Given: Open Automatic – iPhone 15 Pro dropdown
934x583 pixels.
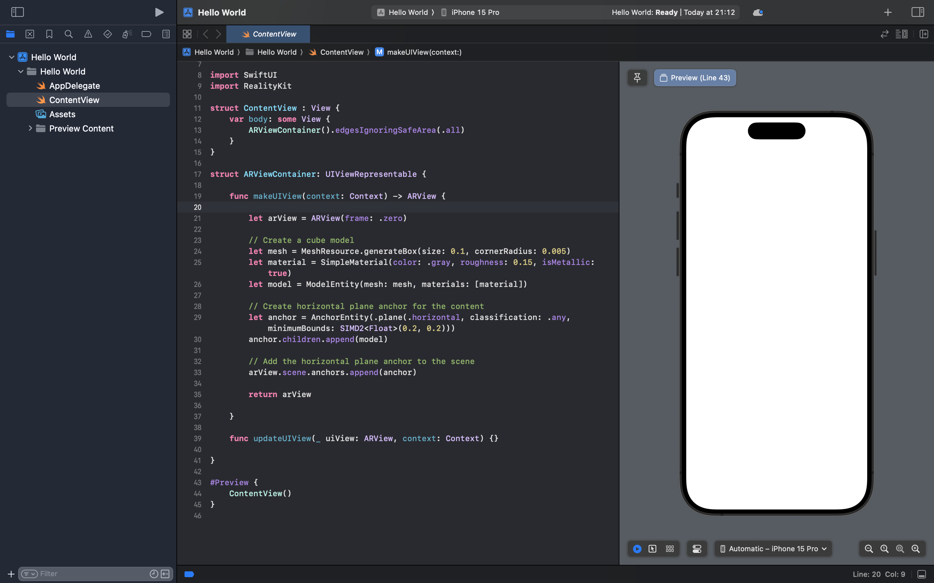Looking at the screenshot, I should click(773, 549).
